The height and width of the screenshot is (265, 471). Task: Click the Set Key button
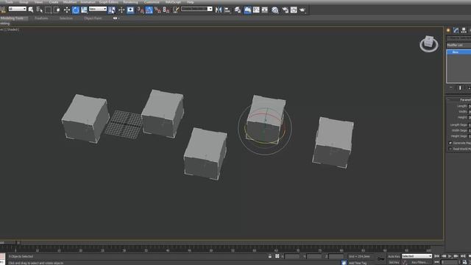(394, 262)
